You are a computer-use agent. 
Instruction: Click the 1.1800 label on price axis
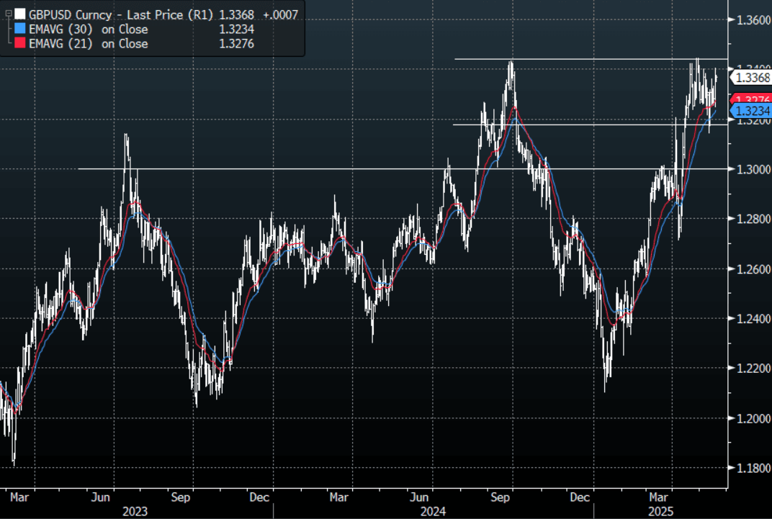[750, 469]
